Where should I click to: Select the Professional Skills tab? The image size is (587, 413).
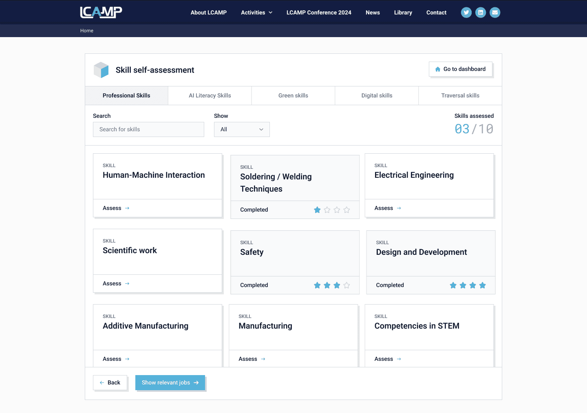(x=126, y=95)
